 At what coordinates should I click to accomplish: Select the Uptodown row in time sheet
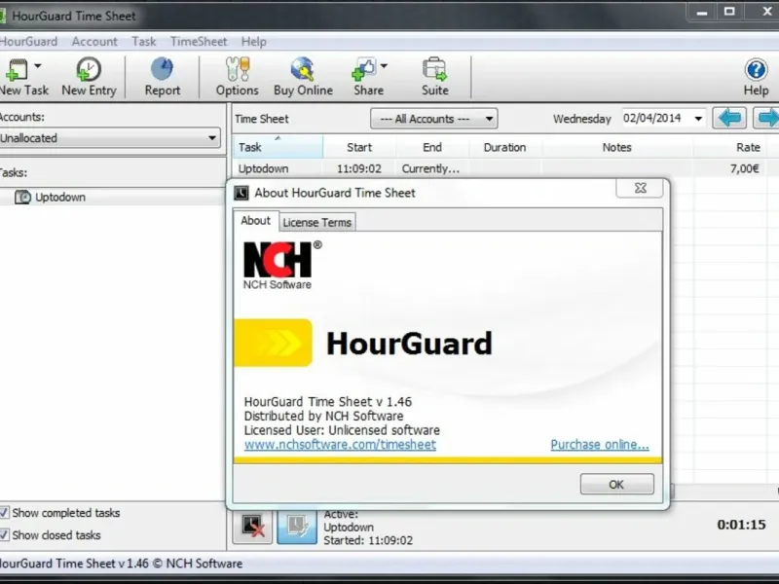click(505, 168)
